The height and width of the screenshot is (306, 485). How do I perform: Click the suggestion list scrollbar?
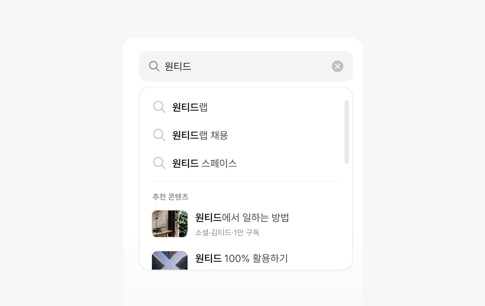coord(347,132)
